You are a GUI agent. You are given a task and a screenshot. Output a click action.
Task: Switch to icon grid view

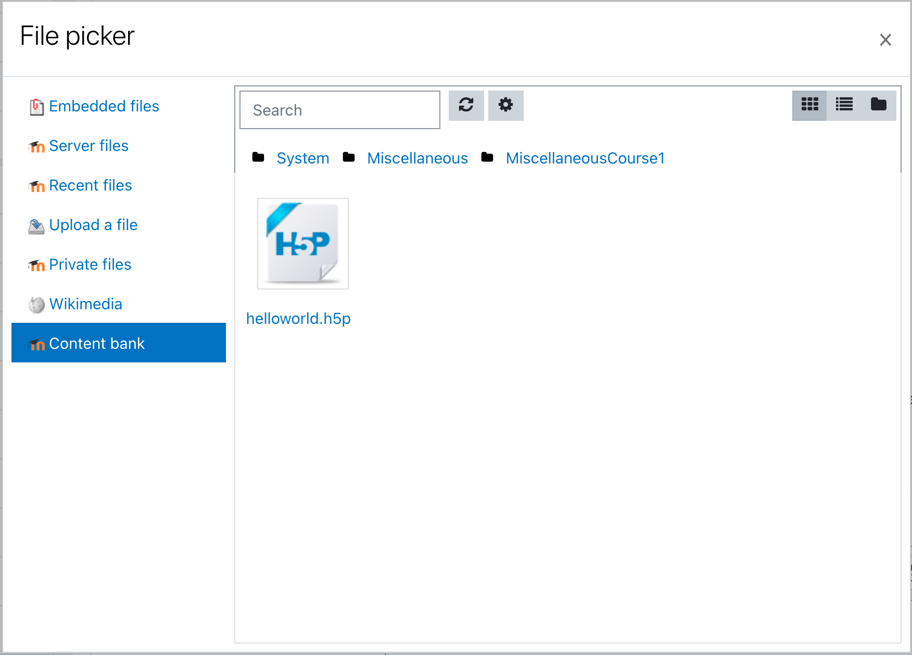coord(809,105)
